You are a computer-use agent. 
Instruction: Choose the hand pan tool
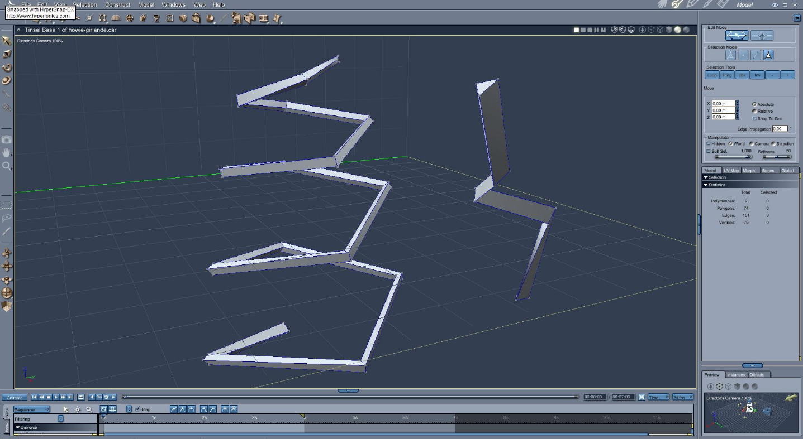click(x=7, y=152)
